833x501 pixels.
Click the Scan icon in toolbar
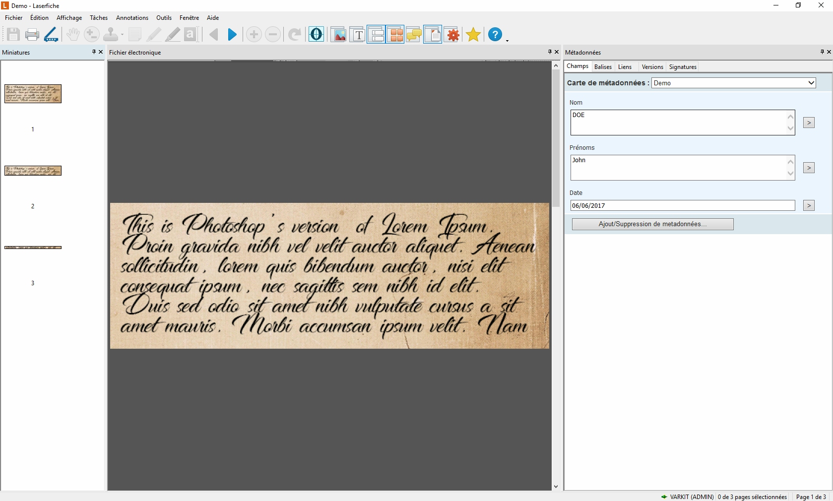(x=51, y=35)
